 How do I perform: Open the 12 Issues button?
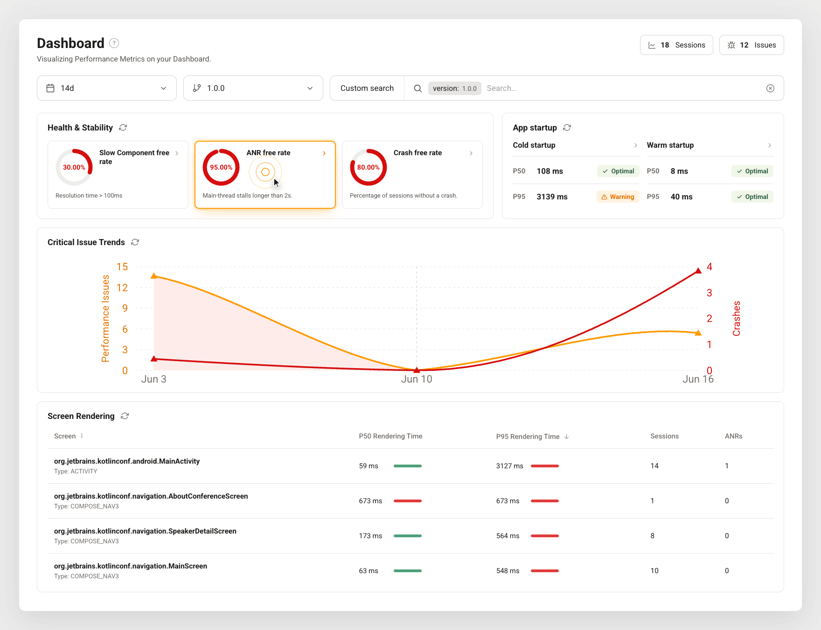pos(751,45)
